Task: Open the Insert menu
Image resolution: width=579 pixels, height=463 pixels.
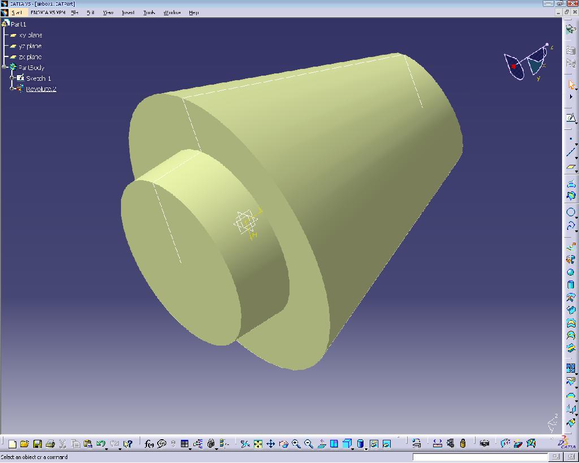Action: coord(128,12)
